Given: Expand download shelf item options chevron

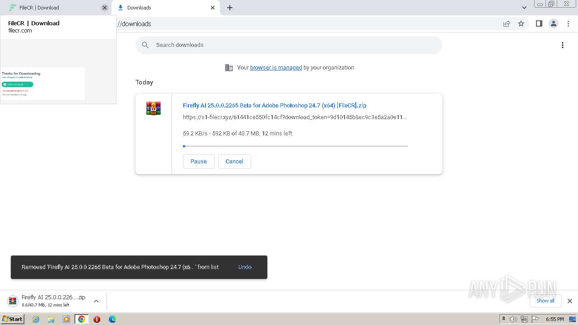Looking at the screenshot, I should pos(96,301).
